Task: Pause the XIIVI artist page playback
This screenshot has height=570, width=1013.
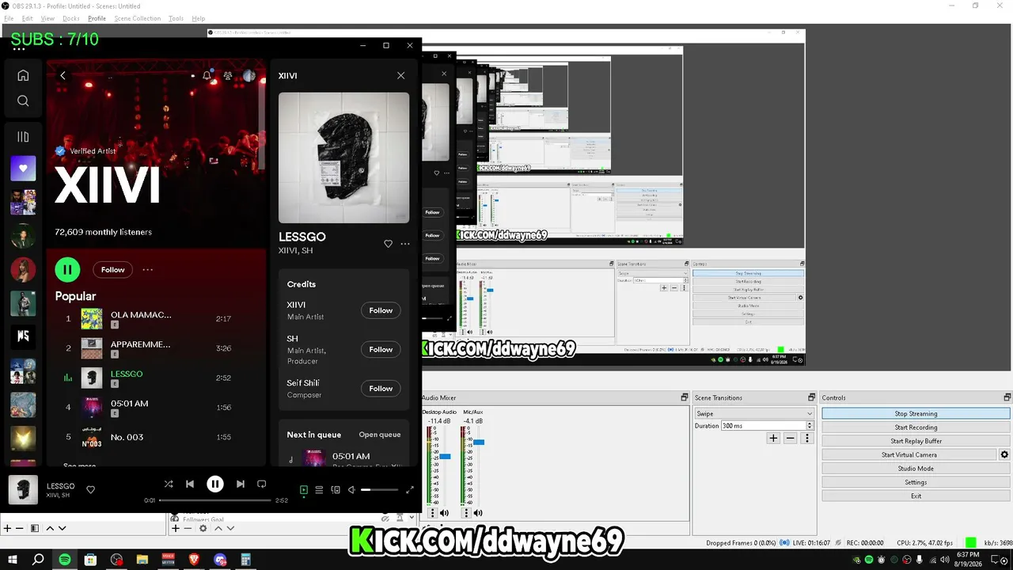Action: (x=67, y=270)
